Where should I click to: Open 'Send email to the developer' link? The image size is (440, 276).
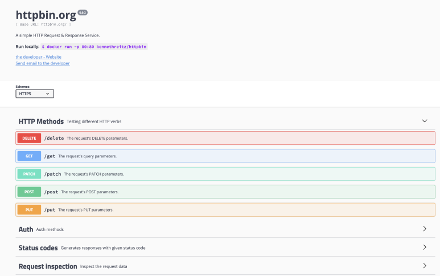43,63
